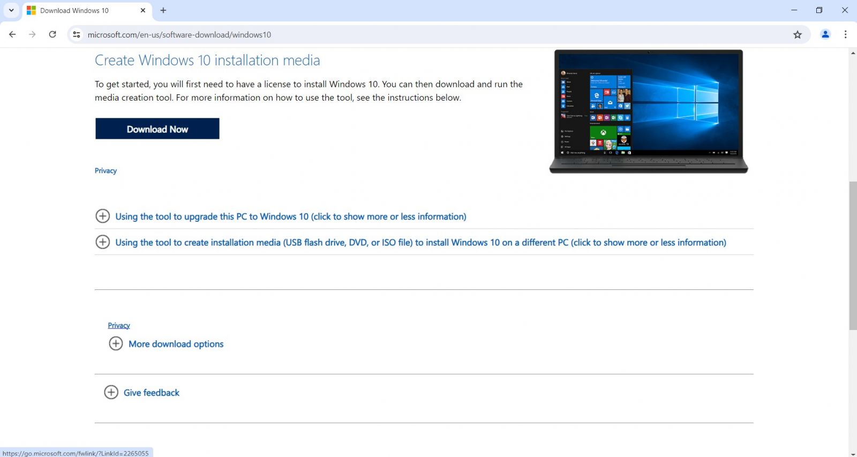Close the Download Windows 10 tab
Screen dimensions: 857x457
(143, 10)
